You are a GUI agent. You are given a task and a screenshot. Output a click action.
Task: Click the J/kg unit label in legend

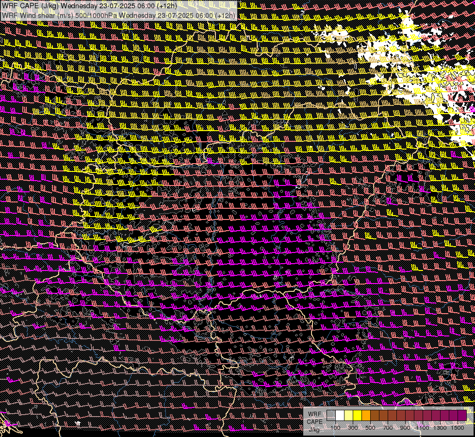tap(314, 430)
